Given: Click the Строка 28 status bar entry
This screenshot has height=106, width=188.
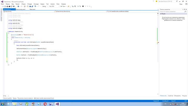Looking at the screenshot, I should click(156, 101).
